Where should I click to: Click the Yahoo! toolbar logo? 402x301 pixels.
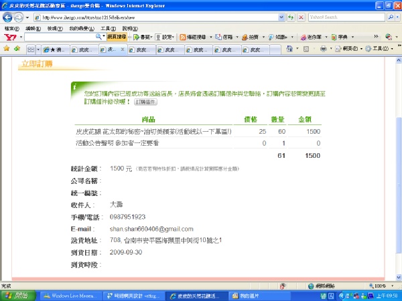click(x=9, y=37)
